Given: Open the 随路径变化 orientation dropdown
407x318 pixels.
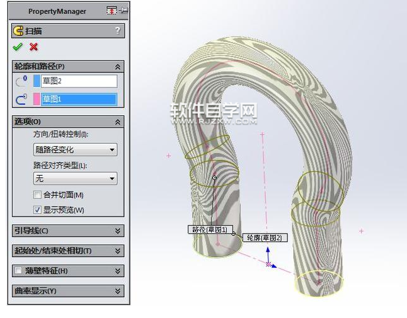Looking at the screenshot, I should pos(75,150).
